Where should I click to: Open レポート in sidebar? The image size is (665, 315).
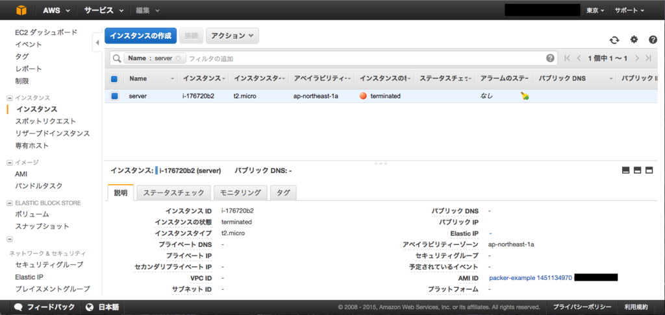pos(29,69)
